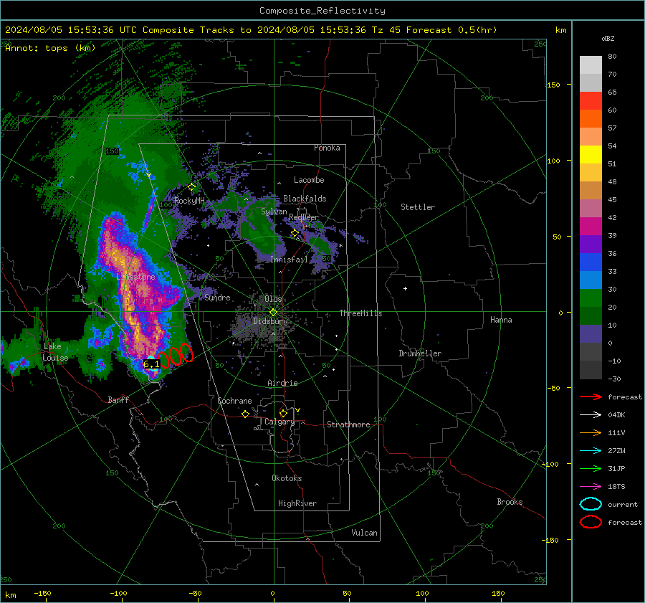Click the magenta 18TS arrow legend icon
Screen dimensions: 645x603
[x=591, y=487]
